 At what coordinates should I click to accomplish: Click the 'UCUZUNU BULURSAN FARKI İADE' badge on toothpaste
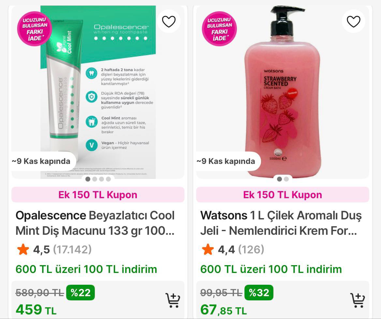click(x=34, y=29)
